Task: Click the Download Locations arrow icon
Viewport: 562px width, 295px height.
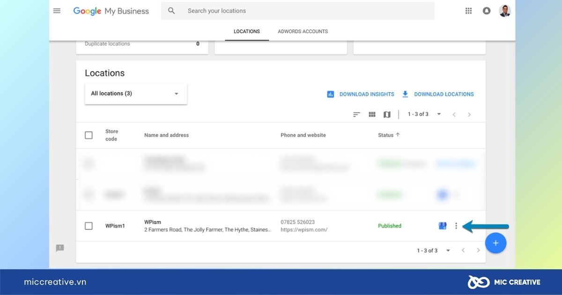Action: [405, 94]
